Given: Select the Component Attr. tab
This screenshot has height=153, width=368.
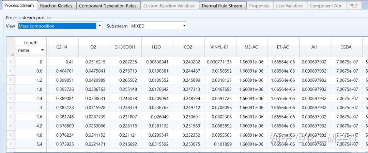Looking at the screenshot, I should (326, 6).
